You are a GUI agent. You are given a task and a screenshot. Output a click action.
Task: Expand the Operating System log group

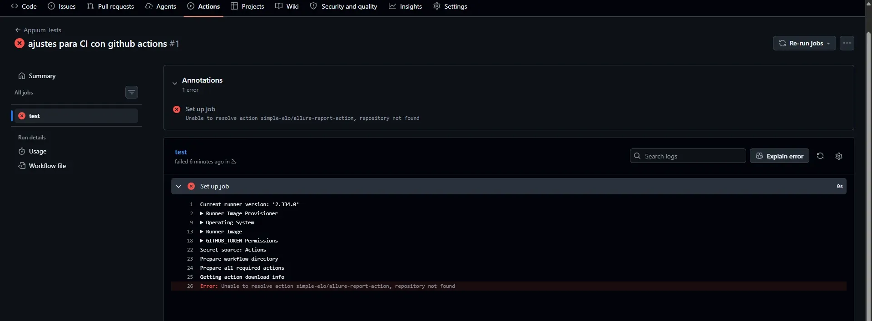point(227,222)
